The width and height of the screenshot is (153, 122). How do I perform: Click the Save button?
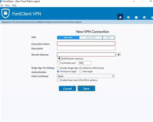[x=86, y=88]
